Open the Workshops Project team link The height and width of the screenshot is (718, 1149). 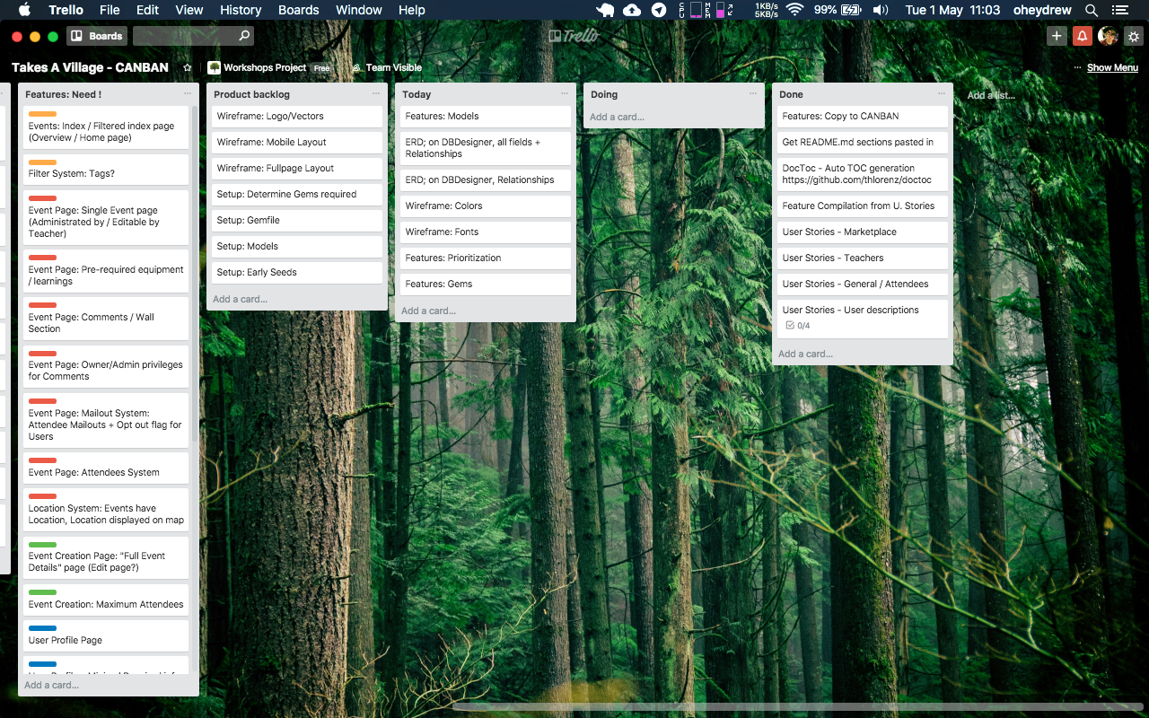[265, 67]
